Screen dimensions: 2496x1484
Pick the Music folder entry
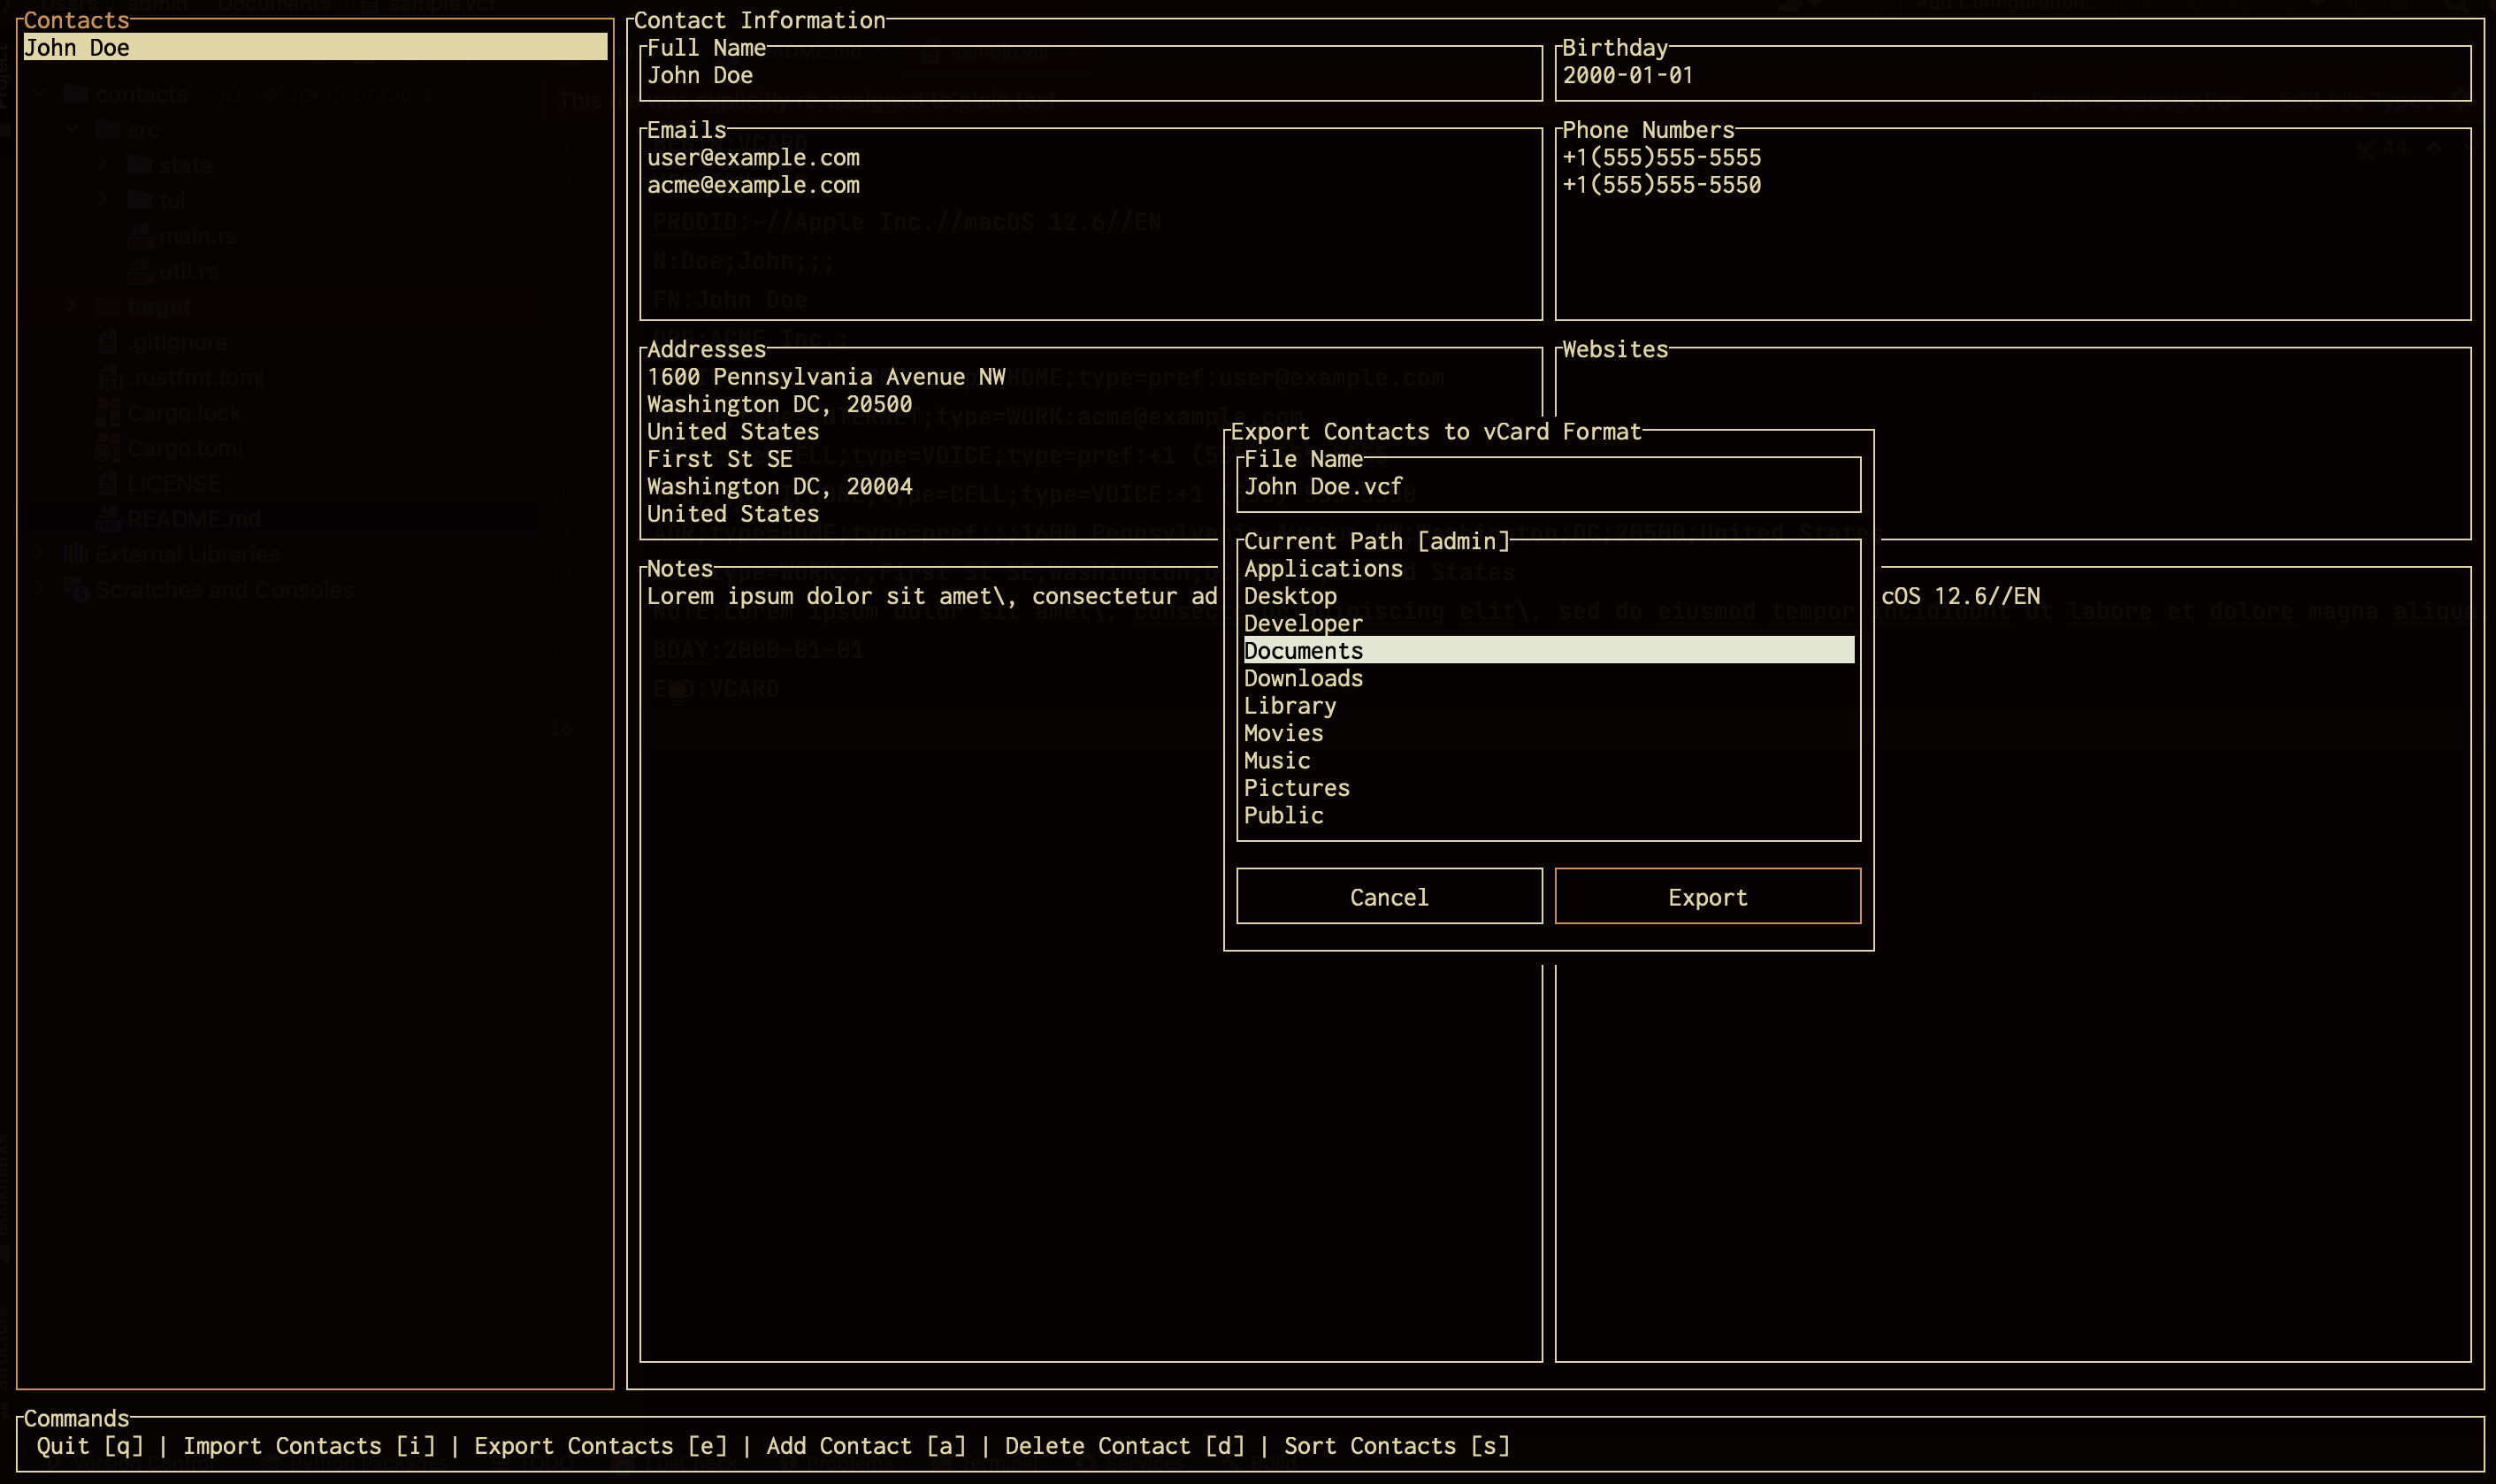point(1276,761)
